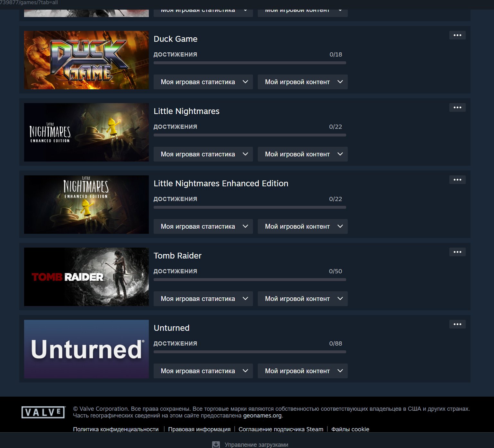Image resolution: width=494 pixels, height=448 pixels.
Task: Open the Файлы cookie footer link
Action: pyautogui.click(x=350, y=429)
